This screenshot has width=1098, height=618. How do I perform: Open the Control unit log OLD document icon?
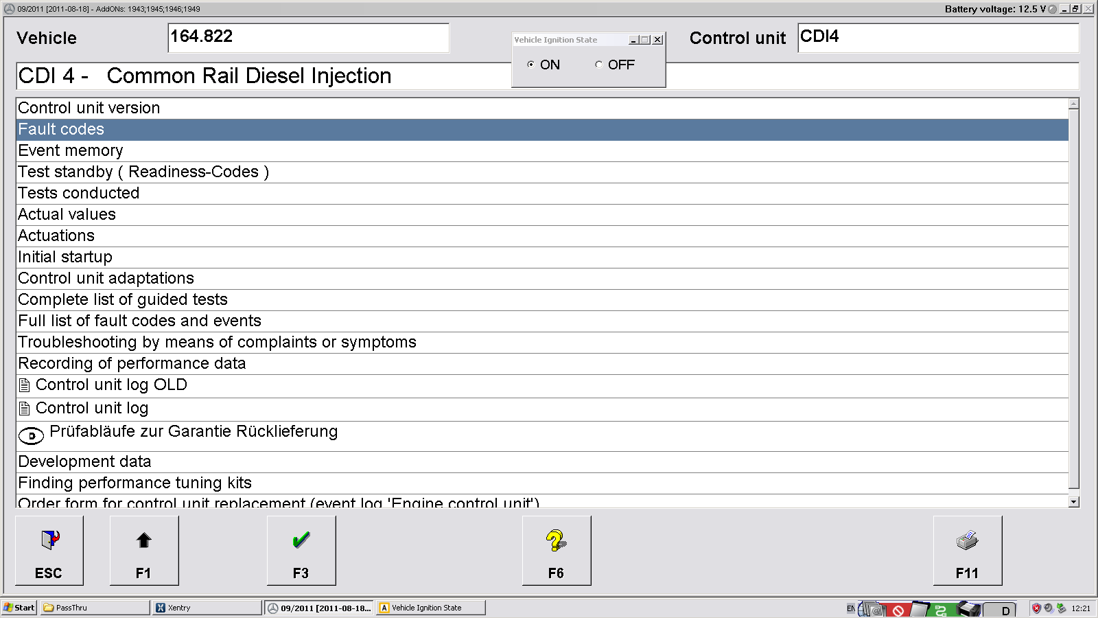(25, 385)
